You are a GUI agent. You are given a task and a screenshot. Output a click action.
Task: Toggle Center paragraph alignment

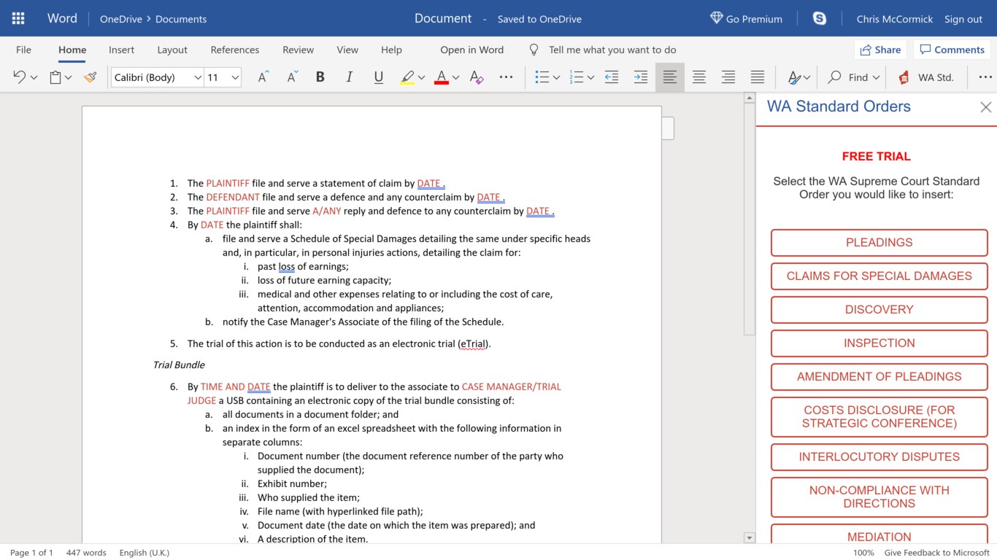[x=699, y=77]
